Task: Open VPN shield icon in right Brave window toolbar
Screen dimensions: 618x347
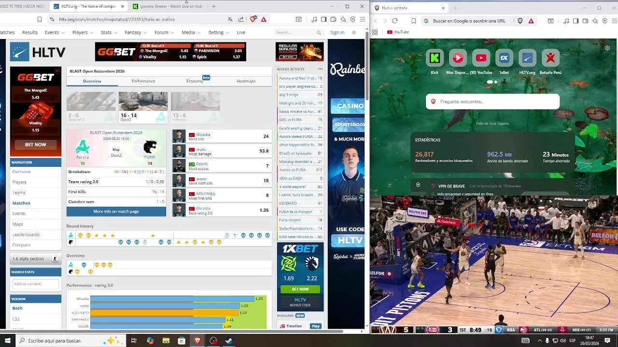Action: point(604,21)
